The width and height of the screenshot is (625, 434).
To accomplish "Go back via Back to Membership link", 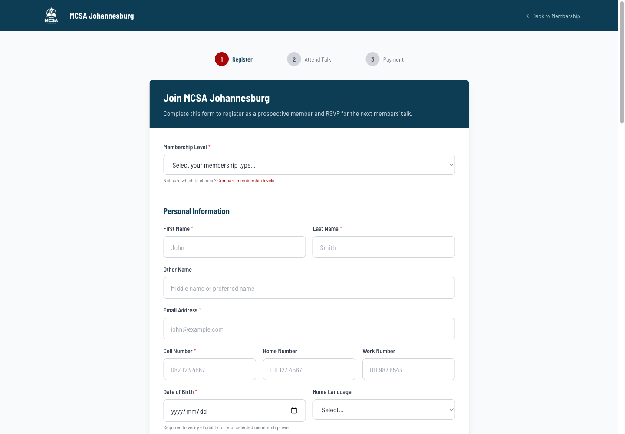I will pyautogui.click(x=553, y=16).
